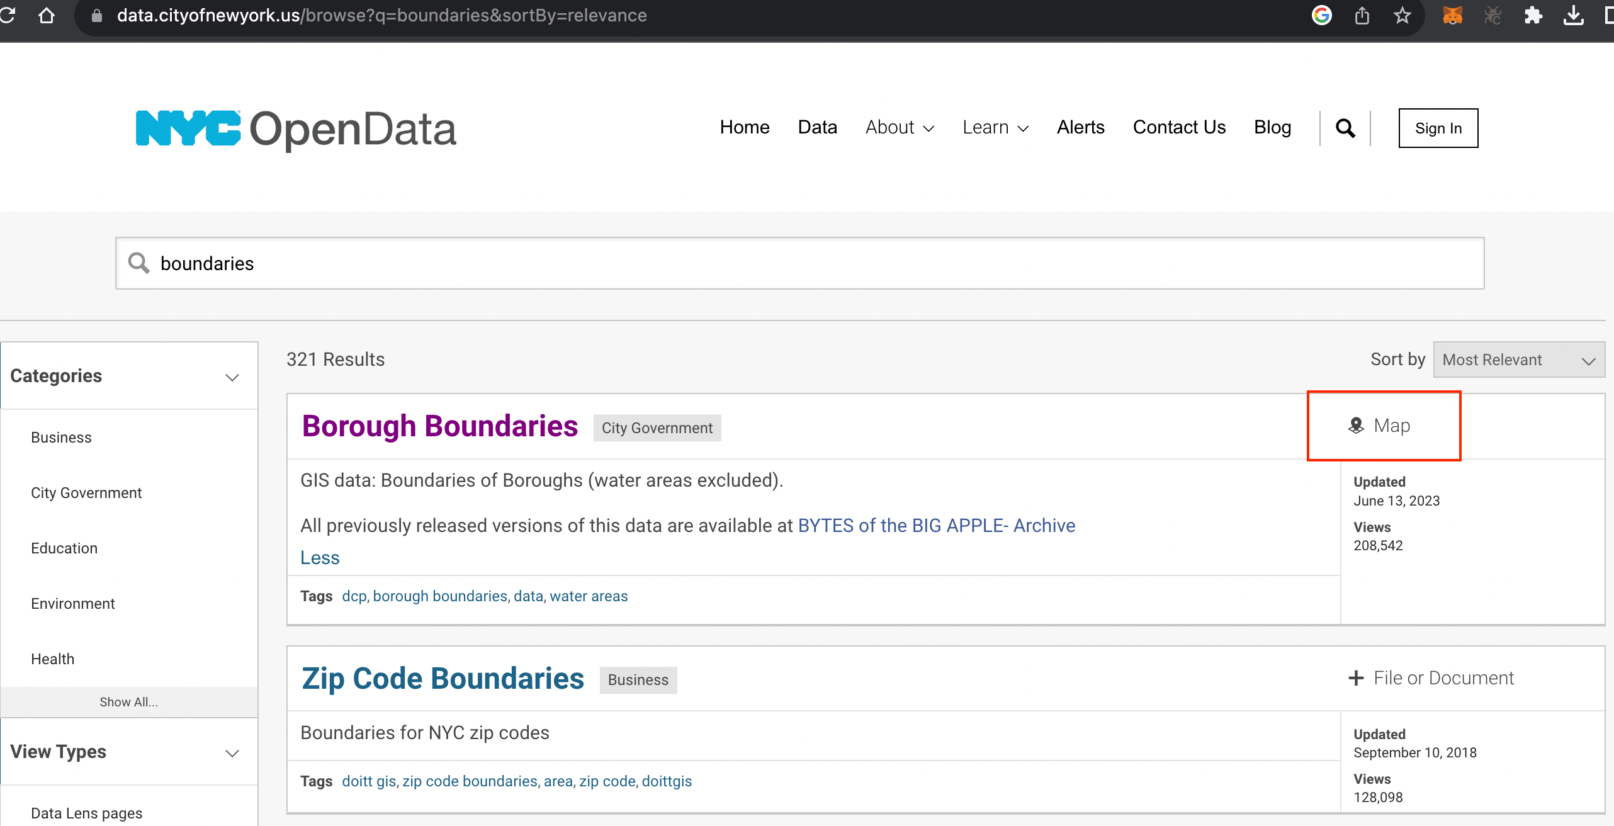Click the greyed bug extension icon

(1493, 15)
